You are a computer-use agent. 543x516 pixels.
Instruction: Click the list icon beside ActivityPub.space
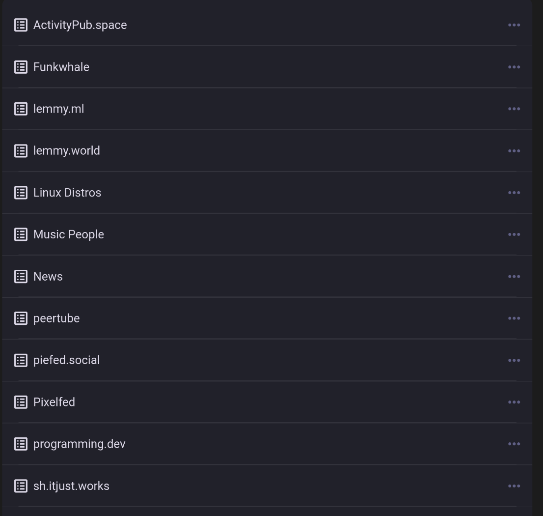point(21,25)
